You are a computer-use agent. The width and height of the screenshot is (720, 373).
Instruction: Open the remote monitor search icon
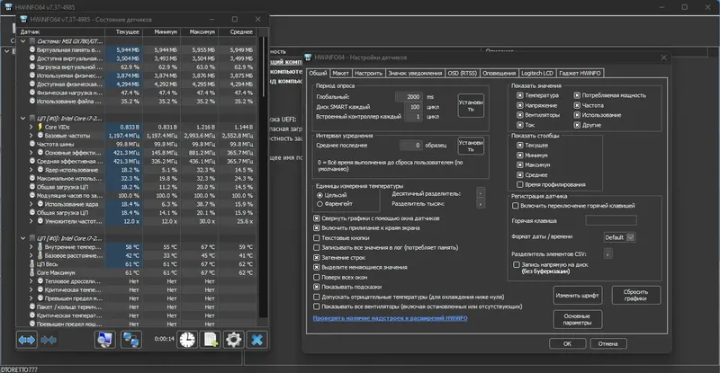coord(106,339)
